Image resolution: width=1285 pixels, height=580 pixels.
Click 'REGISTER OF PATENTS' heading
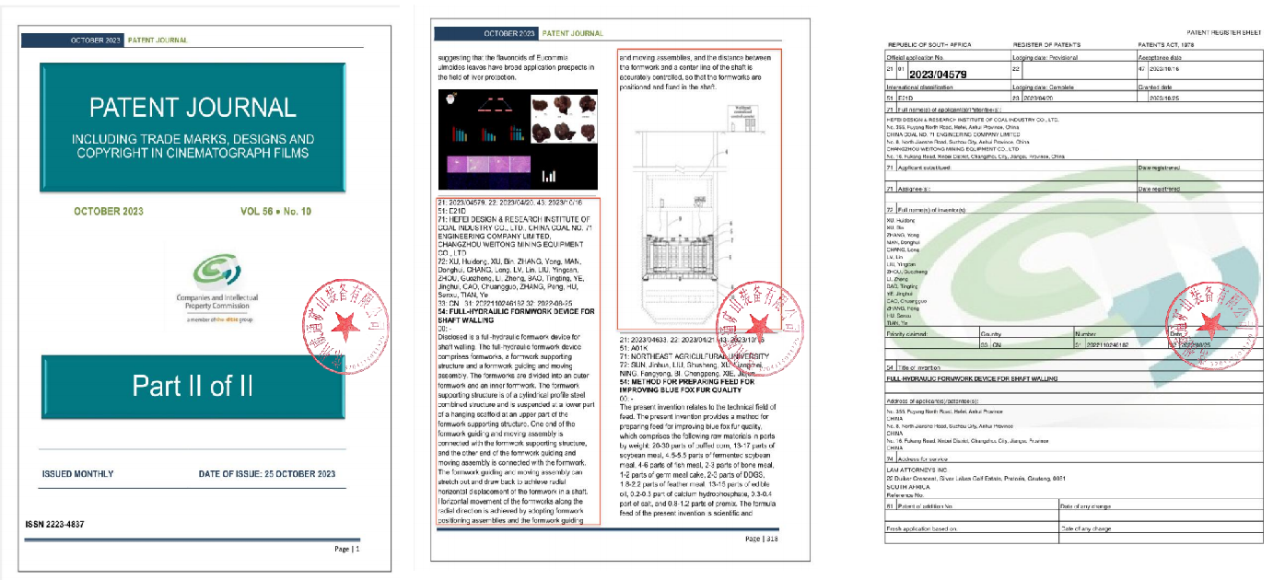(x=1046, y=45)
